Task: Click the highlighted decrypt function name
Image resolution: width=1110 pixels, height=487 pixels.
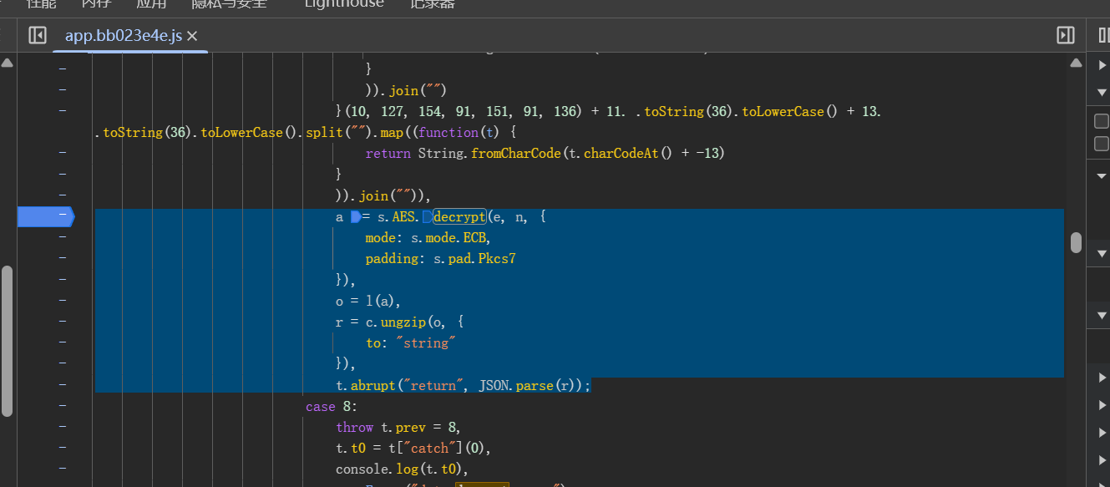Action: tap(459, 217)
